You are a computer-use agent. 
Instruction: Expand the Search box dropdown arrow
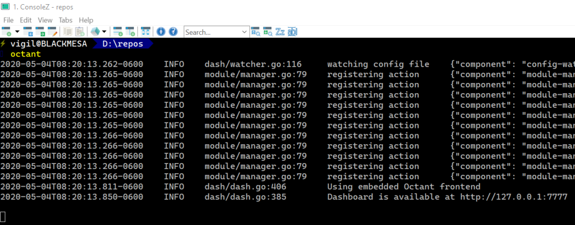pos(245,32)
